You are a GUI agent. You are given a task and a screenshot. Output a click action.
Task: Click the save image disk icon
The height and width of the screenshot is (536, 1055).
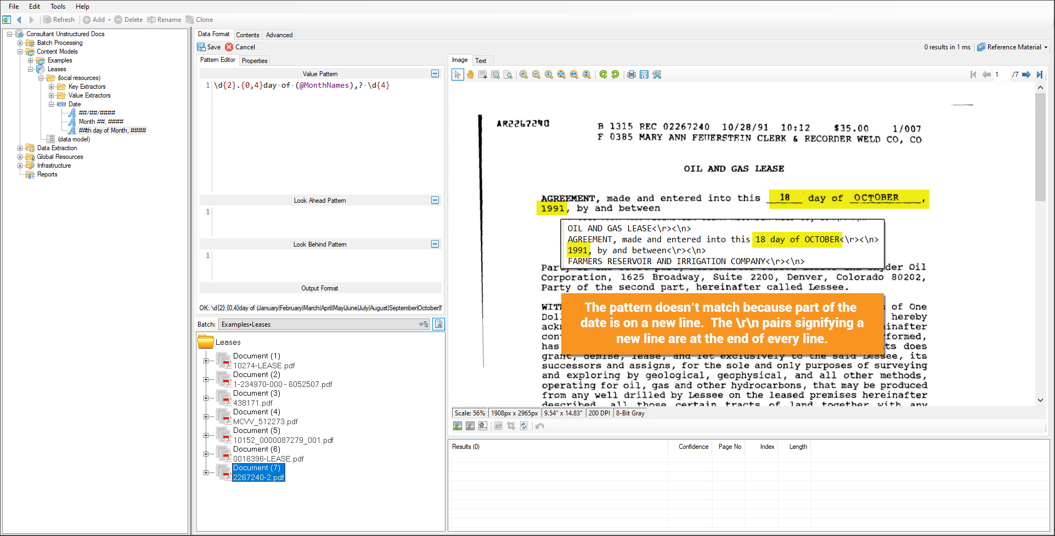[x=644, y=75]
